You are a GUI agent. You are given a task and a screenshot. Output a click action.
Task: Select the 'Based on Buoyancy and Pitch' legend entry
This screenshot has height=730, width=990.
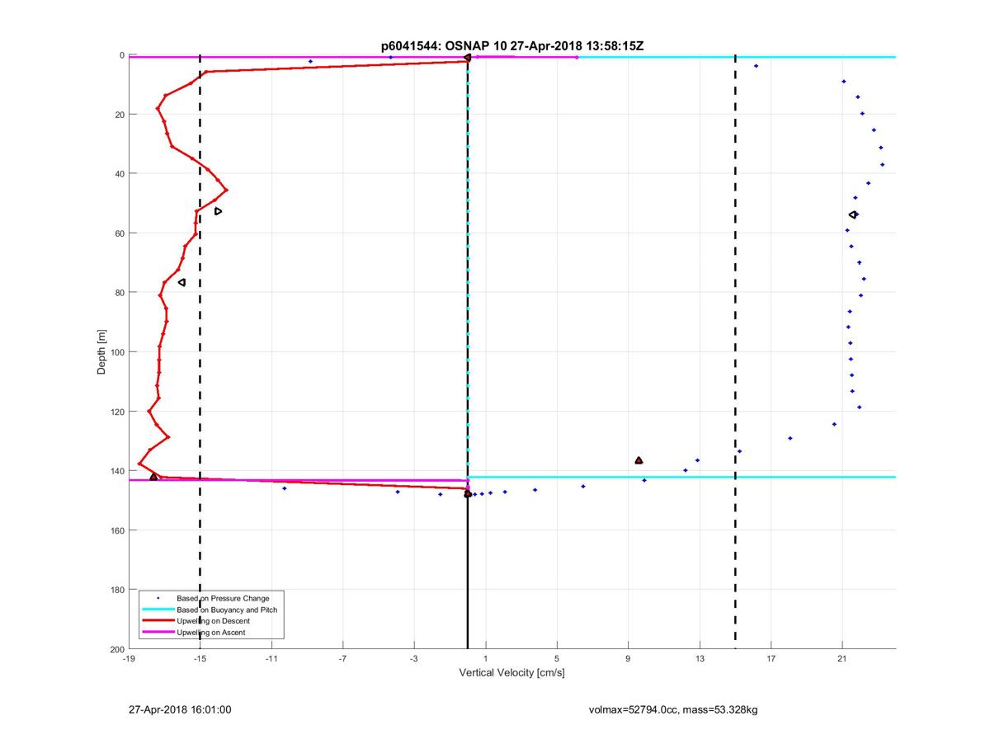227,610
